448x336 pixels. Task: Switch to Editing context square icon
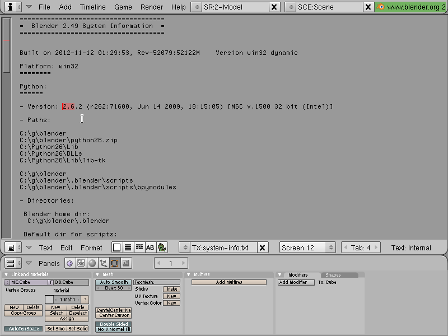(x=115, y=263)
